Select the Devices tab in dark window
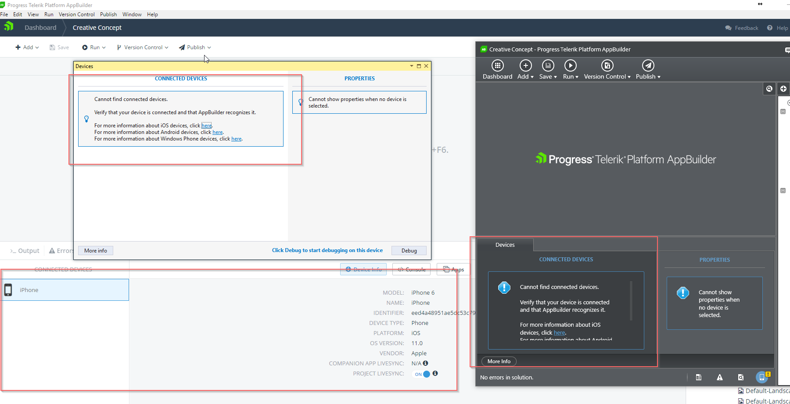The height and width of the screenshot is (404, 790). 505,245
